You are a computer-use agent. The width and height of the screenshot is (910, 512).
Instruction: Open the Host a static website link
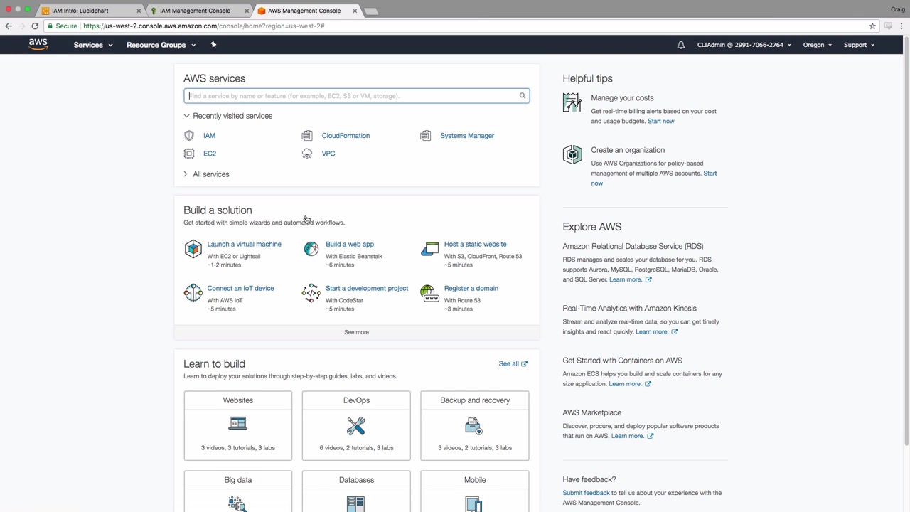click(x=476, y=244)
